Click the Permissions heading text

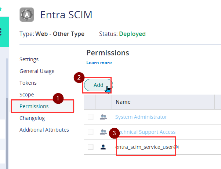(108, 53)
